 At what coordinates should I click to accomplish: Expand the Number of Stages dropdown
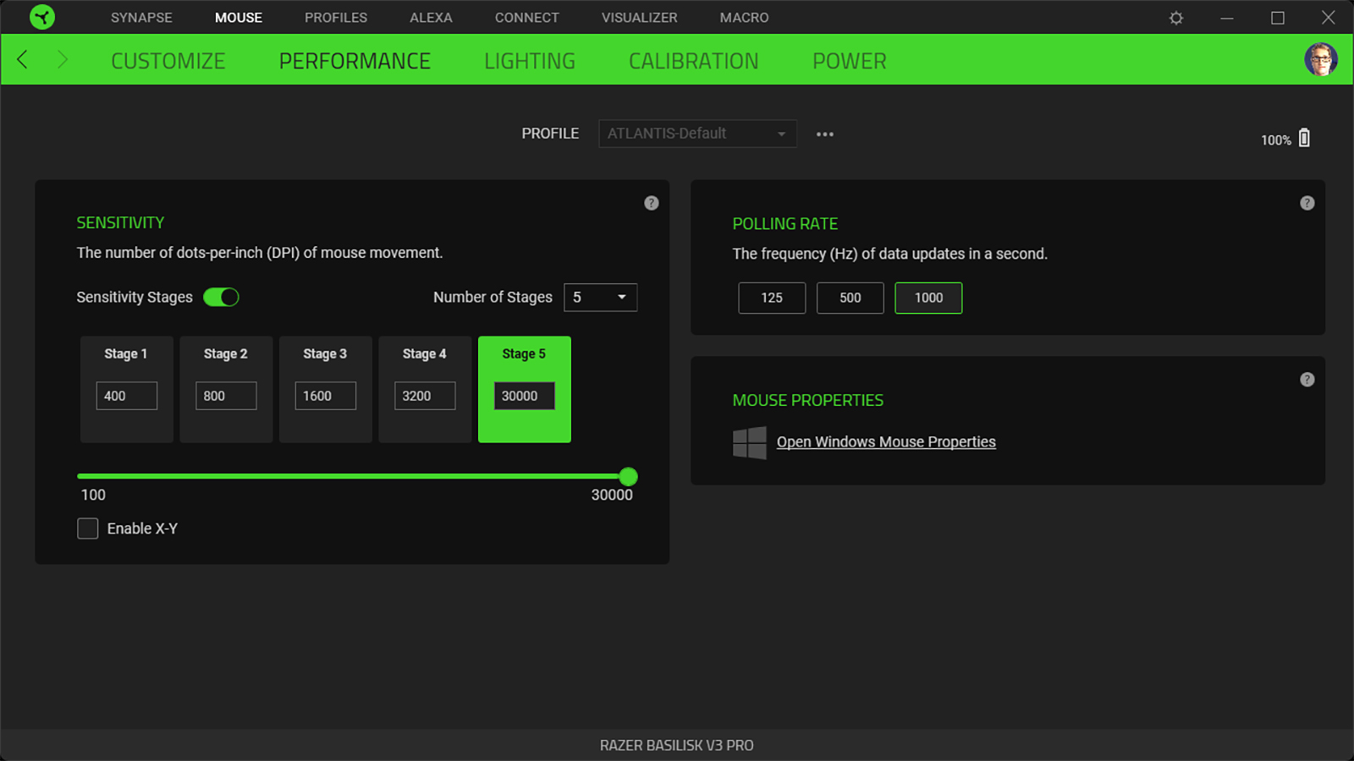tap(600, 298)
